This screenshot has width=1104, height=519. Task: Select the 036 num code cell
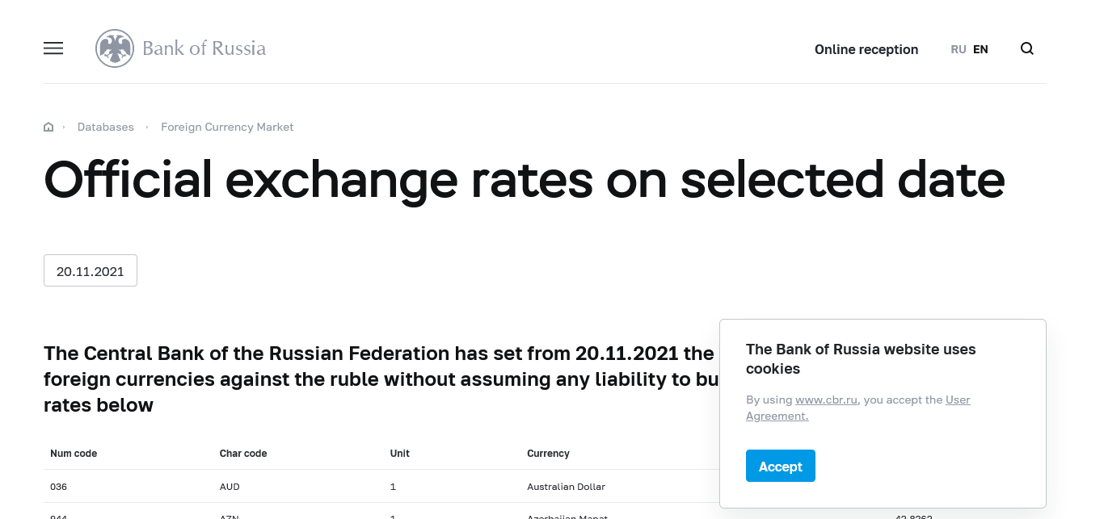[58, 487]
